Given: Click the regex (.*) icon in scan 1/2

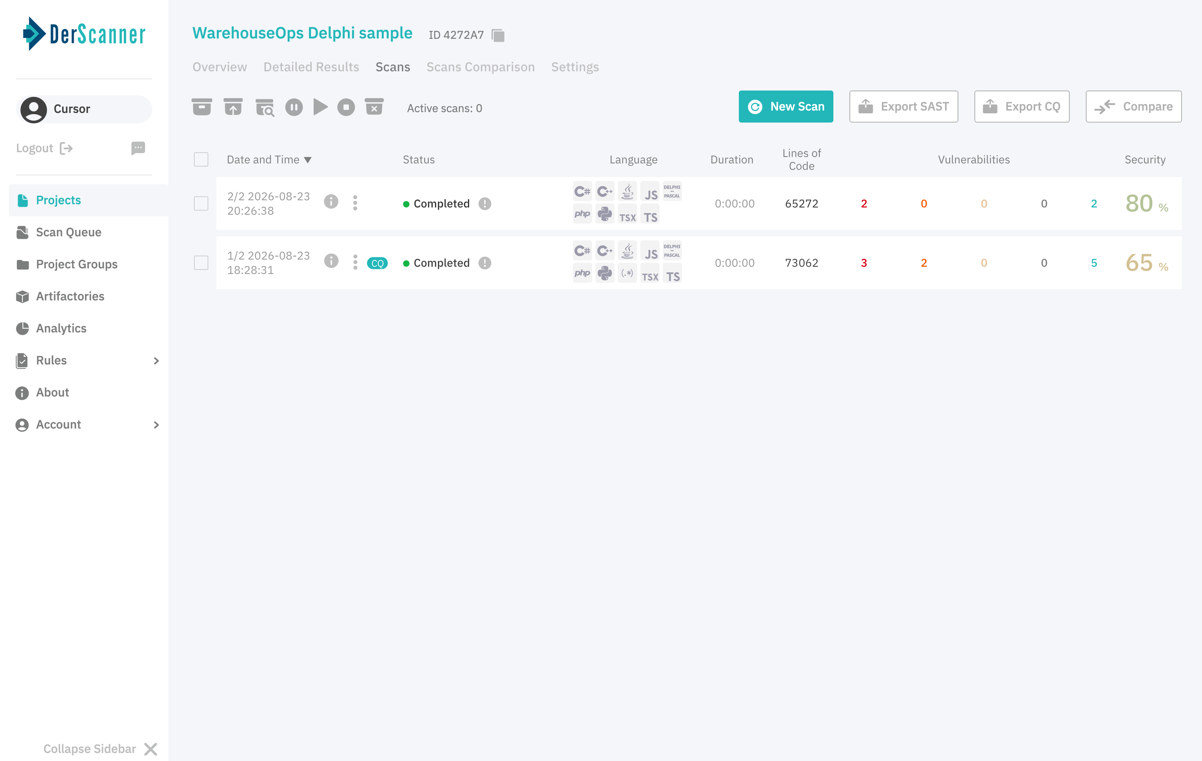Looking at the screenshot, I should (x=627, y=274).
